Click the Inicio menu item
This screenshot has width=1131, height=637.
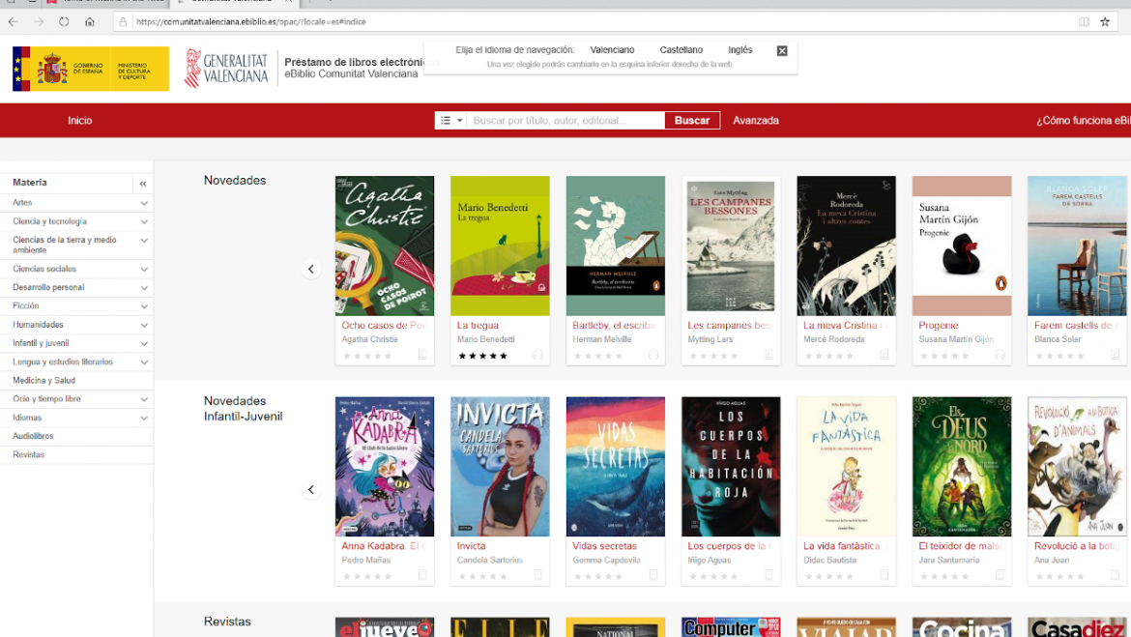click(79, 120)
